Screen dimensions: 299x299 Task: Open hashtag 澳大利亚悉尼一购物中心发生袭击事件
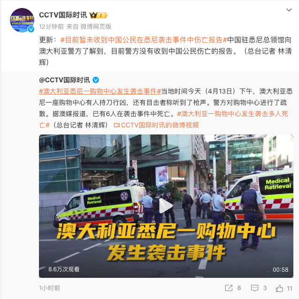[x=100, y=92]
